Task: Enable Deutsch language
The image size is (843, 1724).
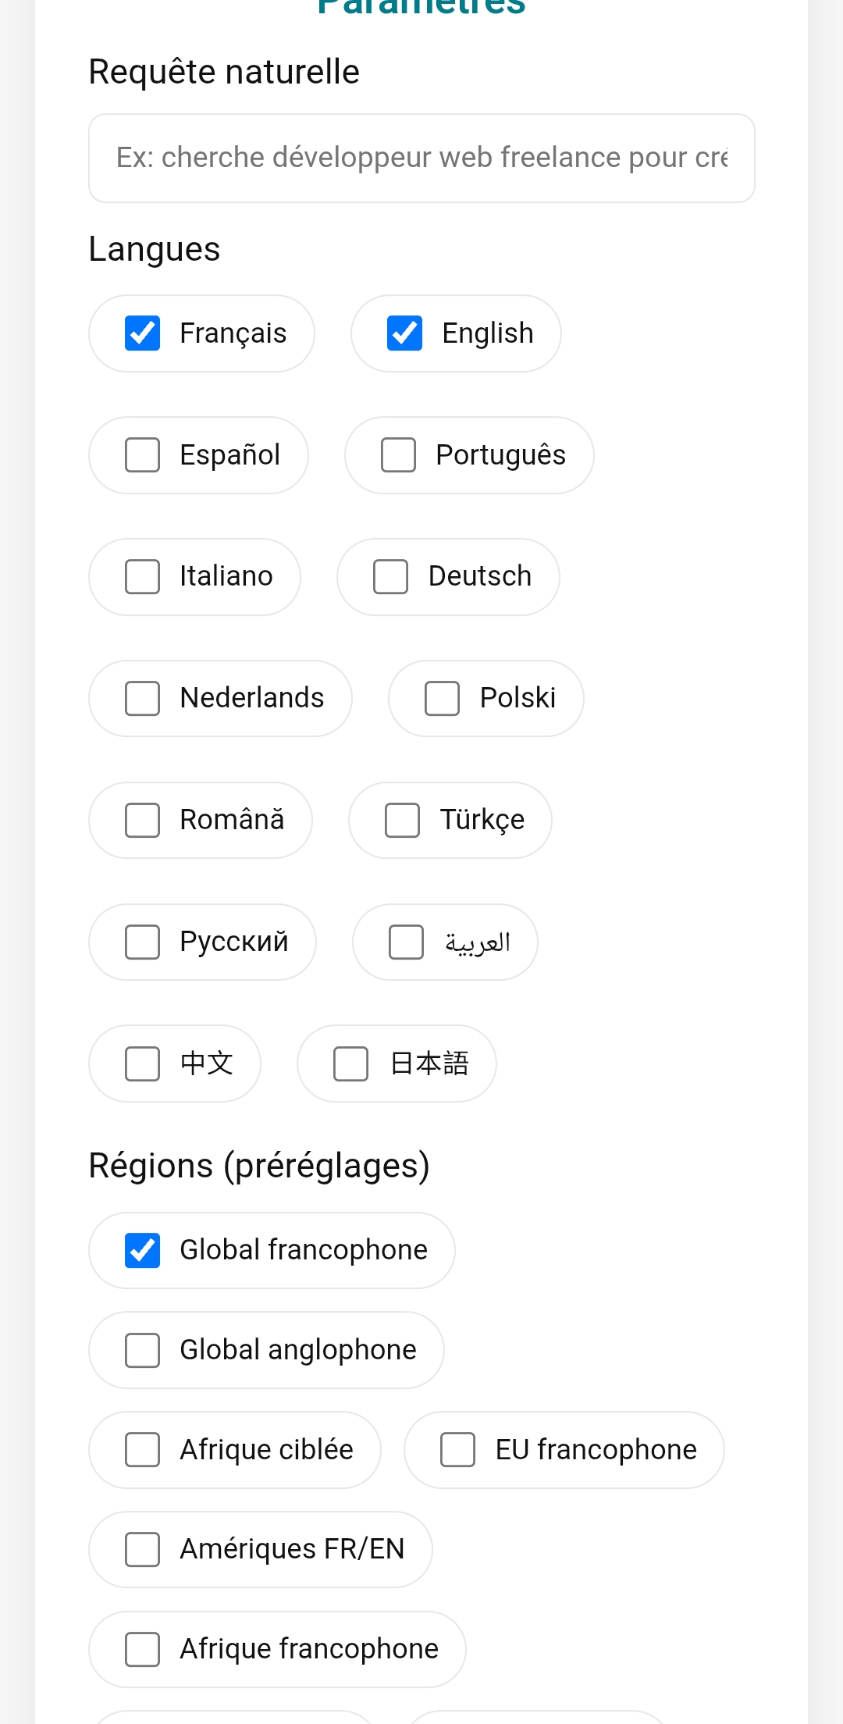Action: click(x=391, y=577)
